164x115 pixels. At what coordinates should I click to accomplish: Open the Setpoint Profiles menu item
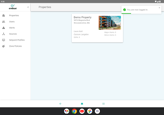(17, 40)
